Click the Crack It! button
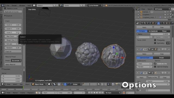 click(13, 51)
